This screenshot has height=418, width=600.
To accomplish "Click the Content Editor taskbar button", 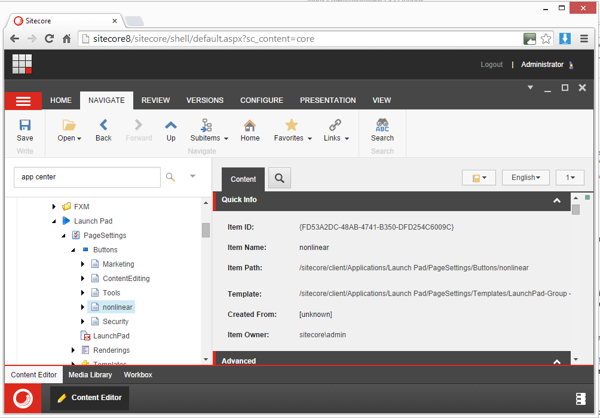I will pos(90,398).
